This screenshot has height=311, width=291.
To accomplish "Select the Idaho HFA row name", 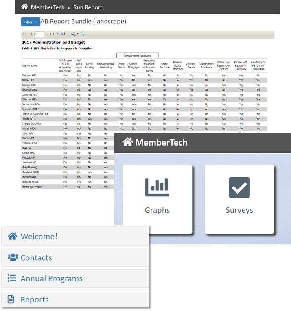I will pyautogui.click(x=28, y=133).
